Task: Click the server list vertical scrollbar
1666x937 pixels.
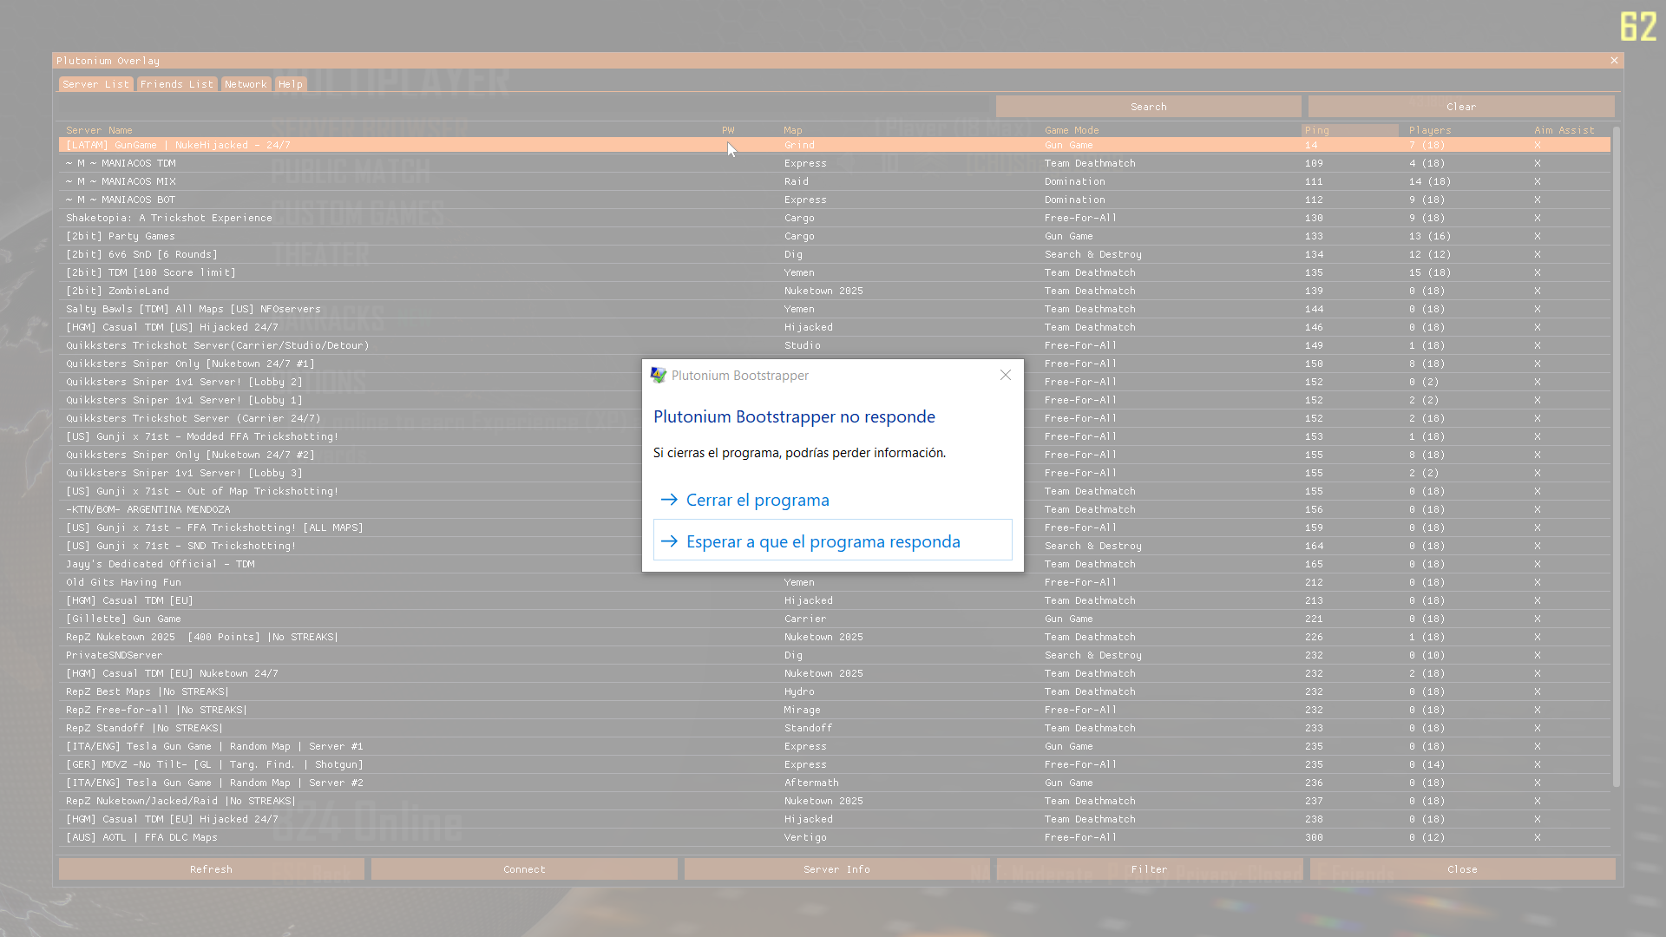Action: [x=1616, y=456]
